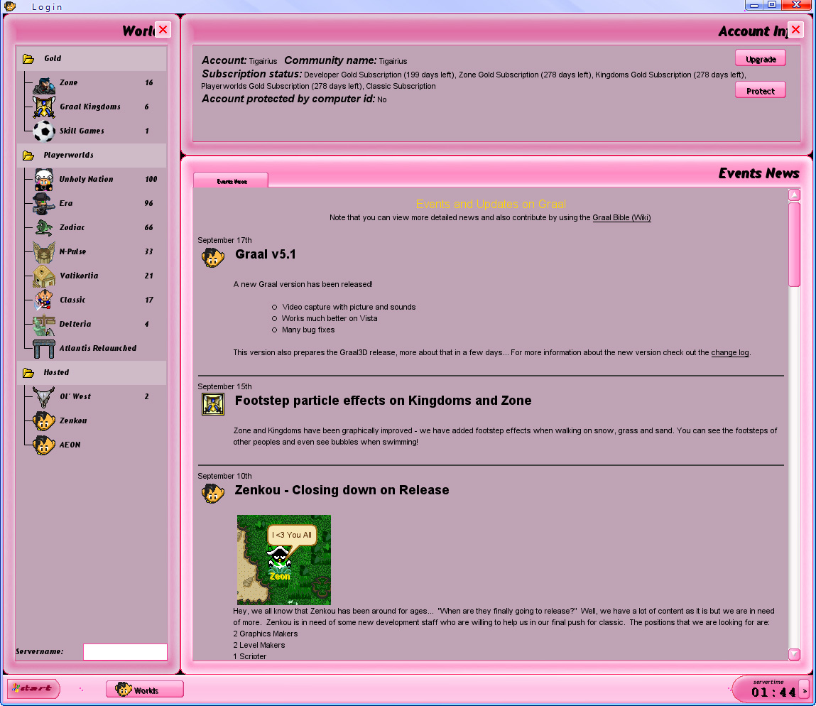Image resolution: width=816 pixels, height=706 pixels.
Task: Choose the Era server icon
Action: (44, 204)
